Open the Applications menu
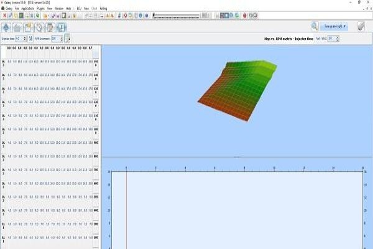373x249 pixels. click(28, 9)
